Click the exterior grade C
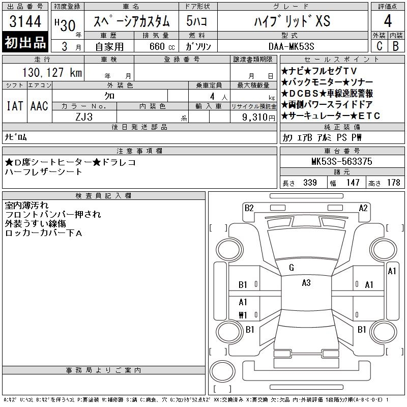The height and width of the screenshot is (407, 407). click(x=380, y=46)
